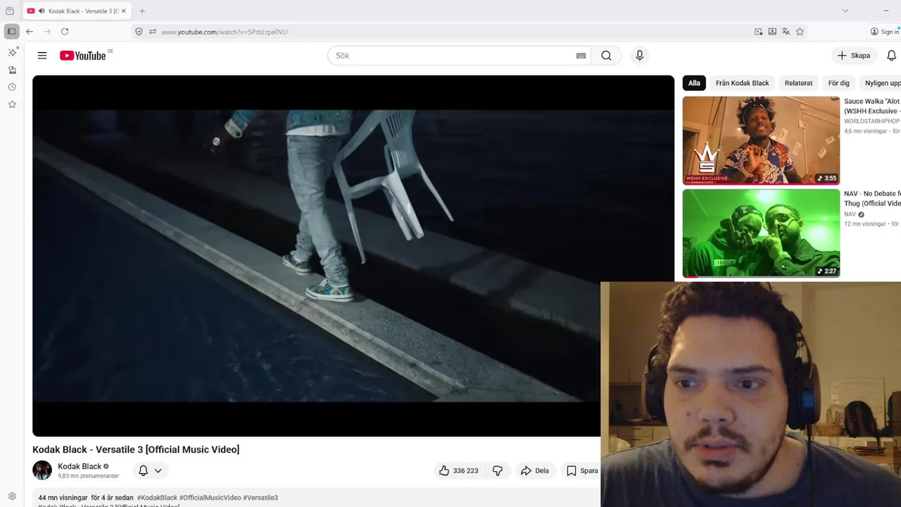
Task: Mute the tab via speaker icon
Action: point(42,11)
